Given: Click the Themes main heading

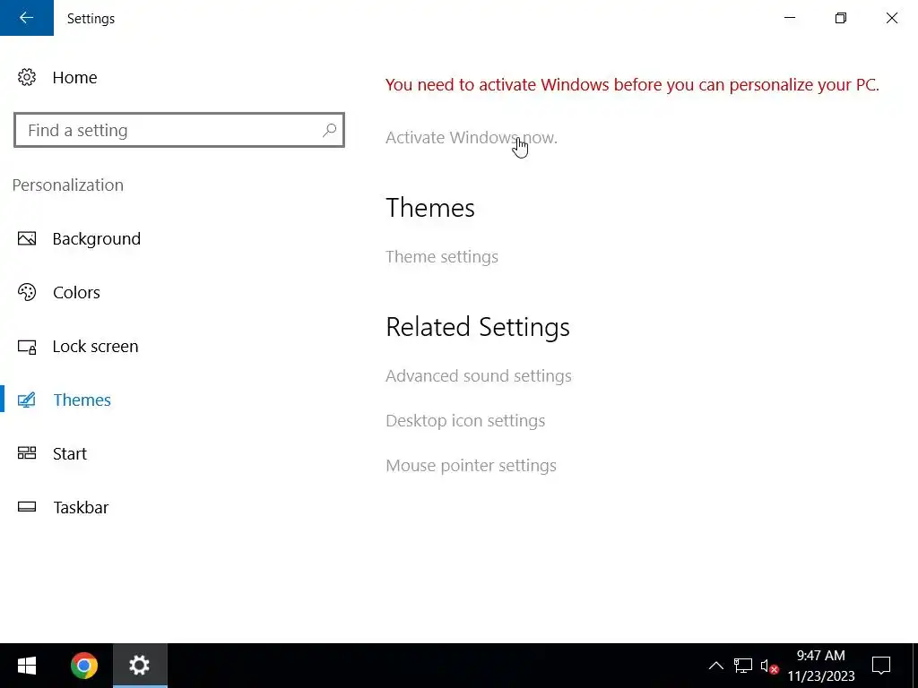Looking at the screenshot, I should click(x=429, y=208).
